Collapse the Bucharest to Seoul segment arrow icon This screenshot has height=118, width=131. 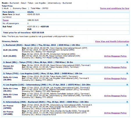pyautogui.click(x=127, y=45)
